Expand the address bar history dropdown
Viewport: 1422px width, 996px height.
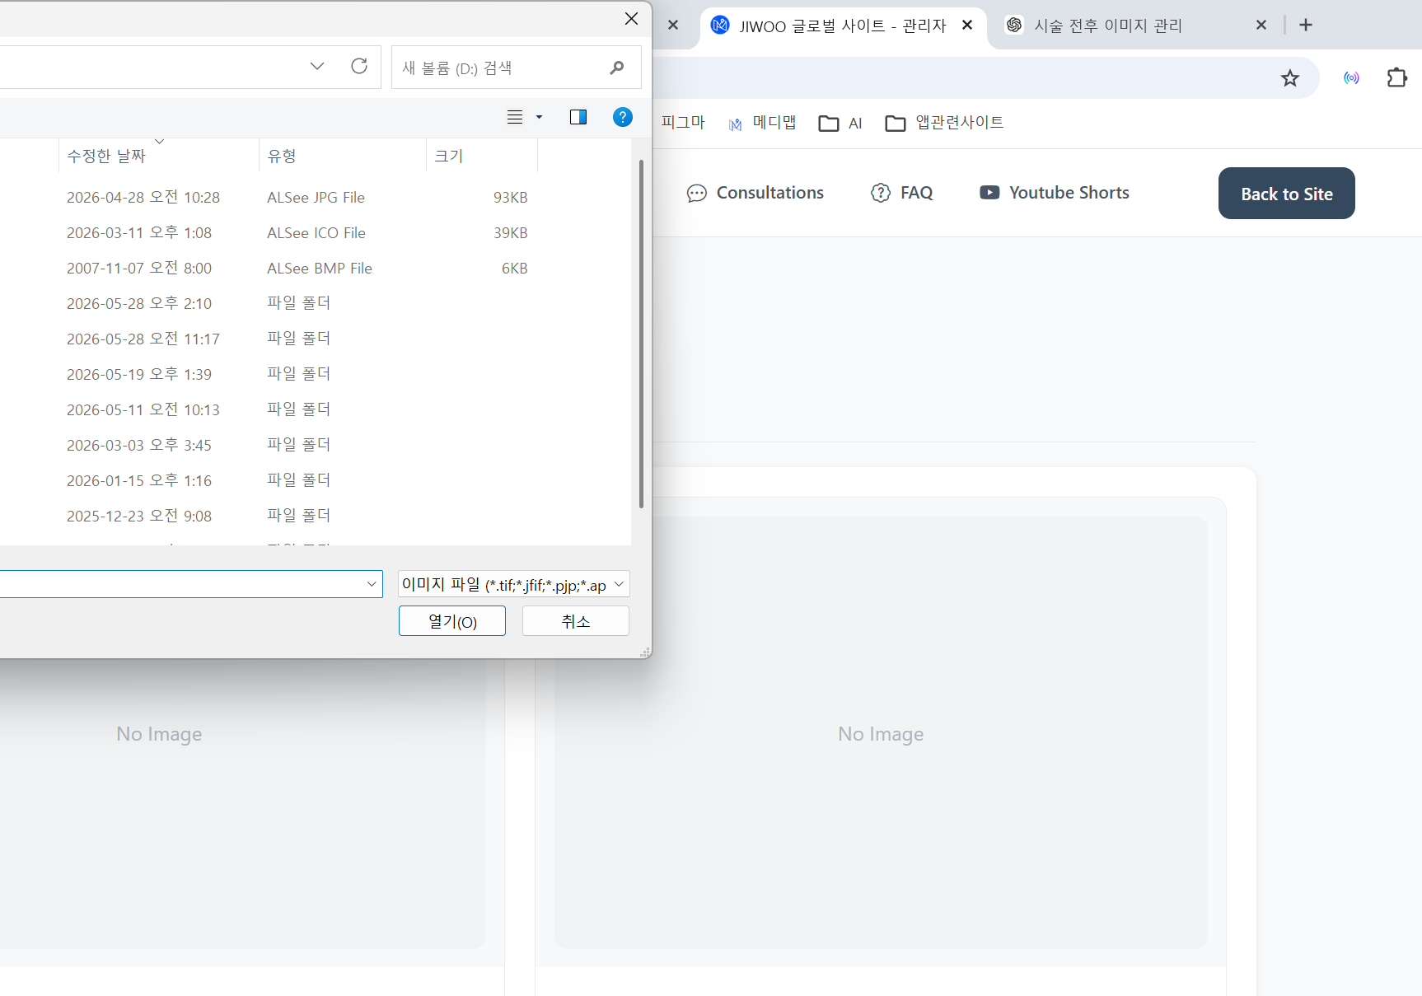[317, 67]
